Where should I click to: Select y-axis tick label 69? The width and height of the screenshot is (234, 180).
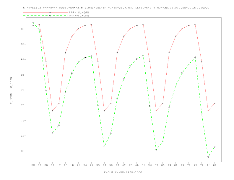click(x=23, y=136)
